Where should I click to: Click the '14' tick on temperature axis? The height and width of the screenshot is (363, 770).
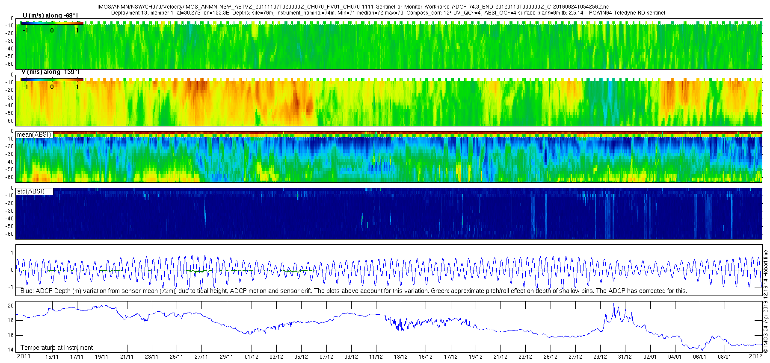tap(11, 350)
